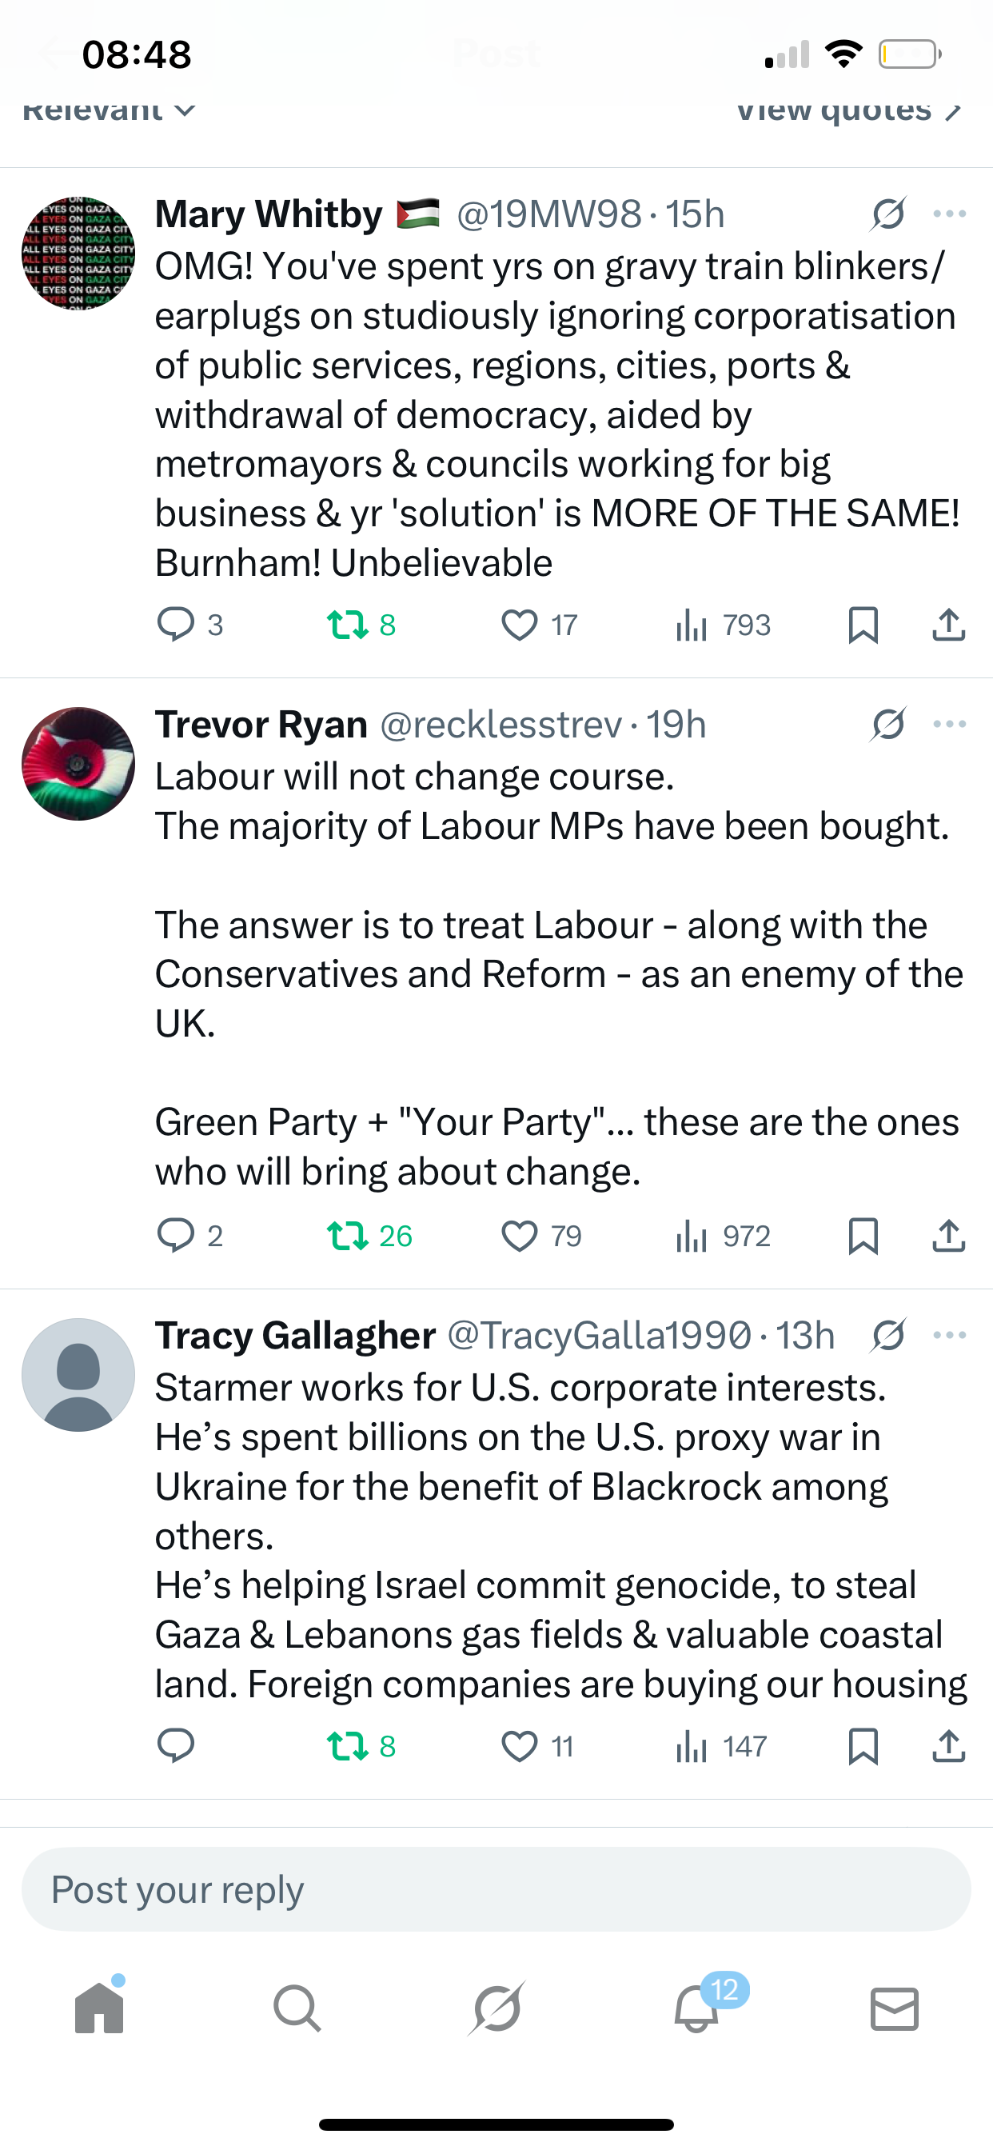
Task: Like Tracy Gallagher's post
Action: click(519, 1746)
